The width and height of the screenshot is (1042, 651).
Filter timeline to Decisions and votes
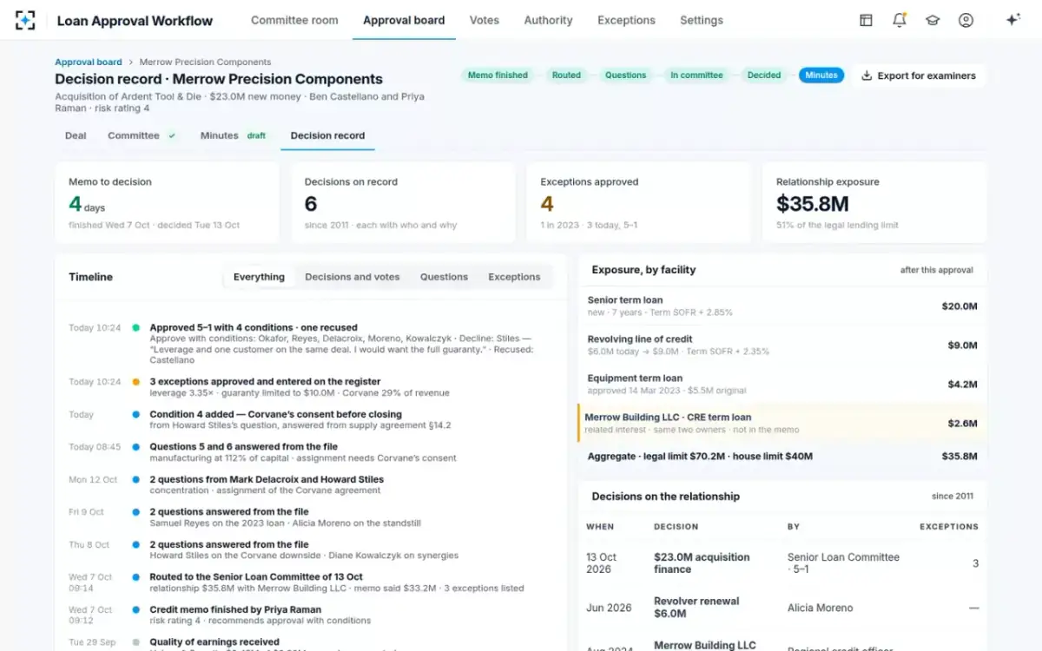click(x=353, y=277)
